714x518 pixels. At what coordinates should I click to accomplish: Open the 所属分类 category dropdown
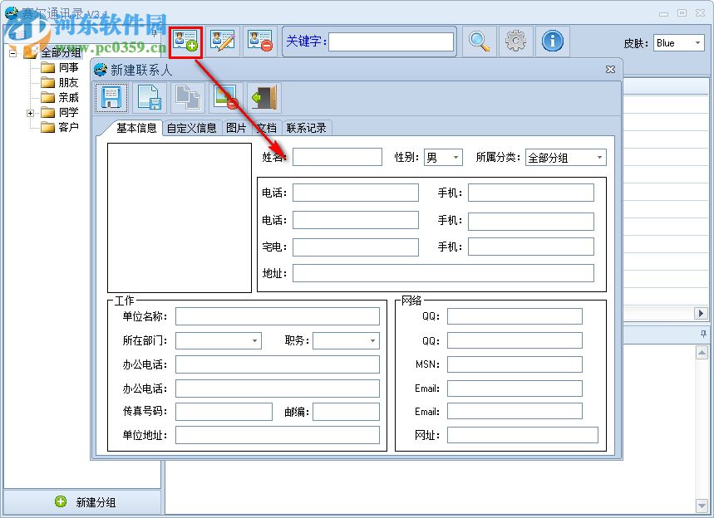pyautogui.click(x=599, y=157)
